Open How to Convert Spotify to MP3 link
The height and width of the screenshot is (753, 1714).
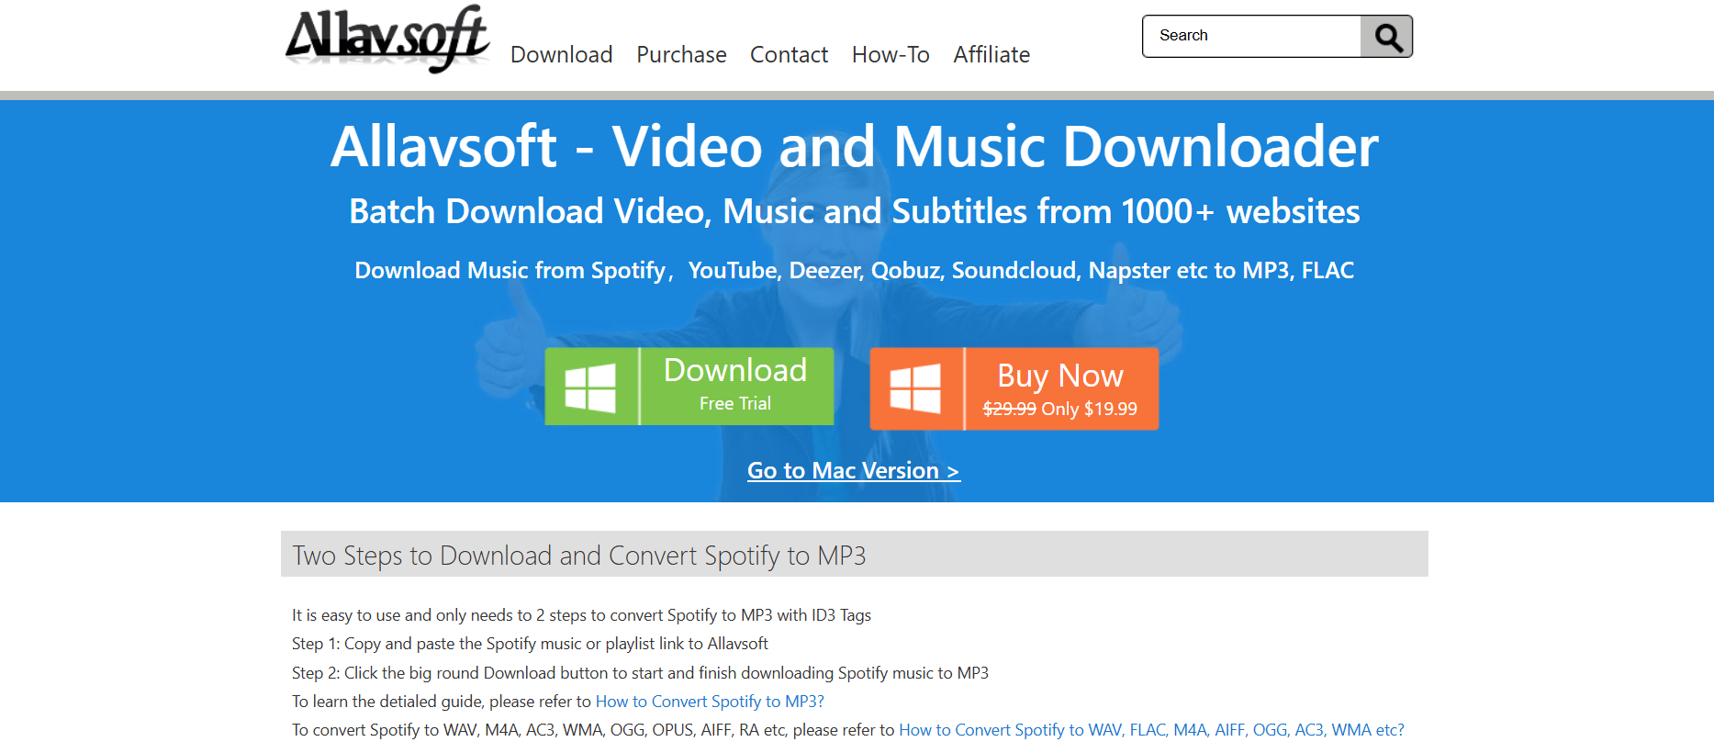tap(710, 702)
